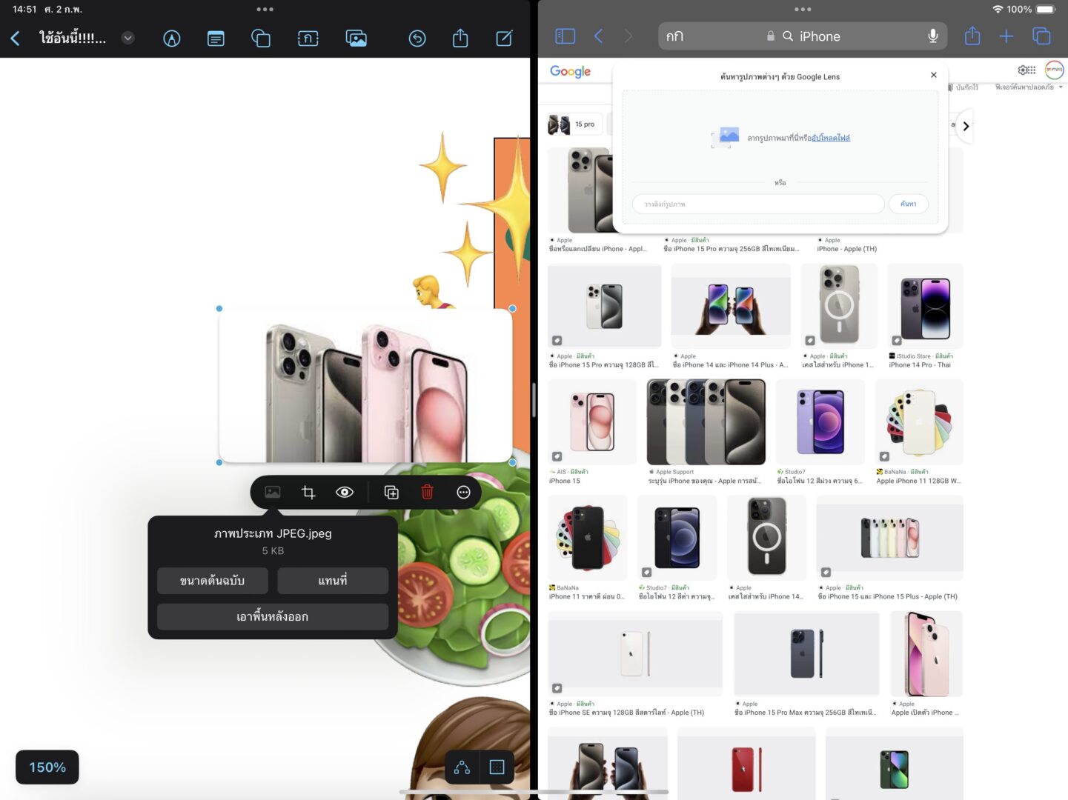Delete the selected image with trash icon
1068x800 pixels.
pyautogui.click(x=428, y=493)
